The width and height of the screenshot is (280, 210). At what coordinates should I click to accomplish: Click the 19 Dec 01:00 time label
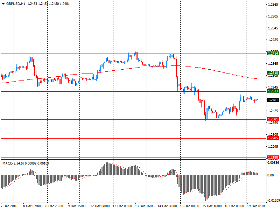[x=257, y=206]
